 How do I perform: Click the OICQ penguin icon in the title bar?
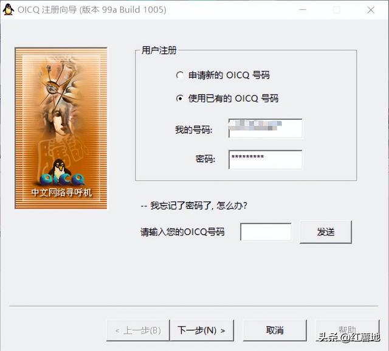click(8, 10)
